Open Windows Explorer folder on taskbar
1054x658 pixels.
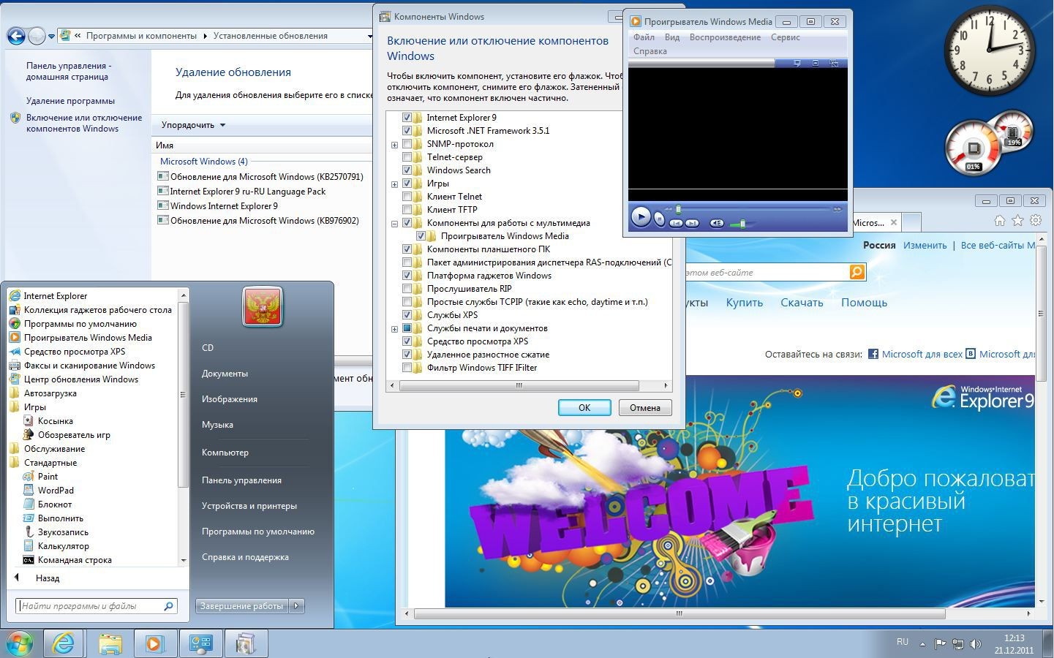coord(110,643)
